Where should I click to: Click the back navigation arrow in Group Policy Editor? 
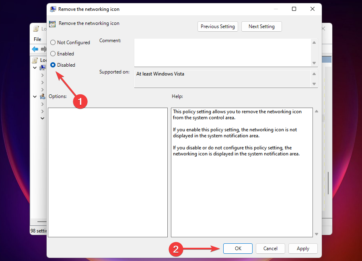coord(35,49)
